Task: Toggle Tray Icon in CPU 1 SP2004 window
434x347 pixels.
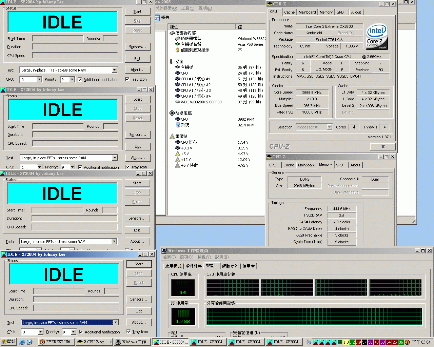Action: coord(128,167)
